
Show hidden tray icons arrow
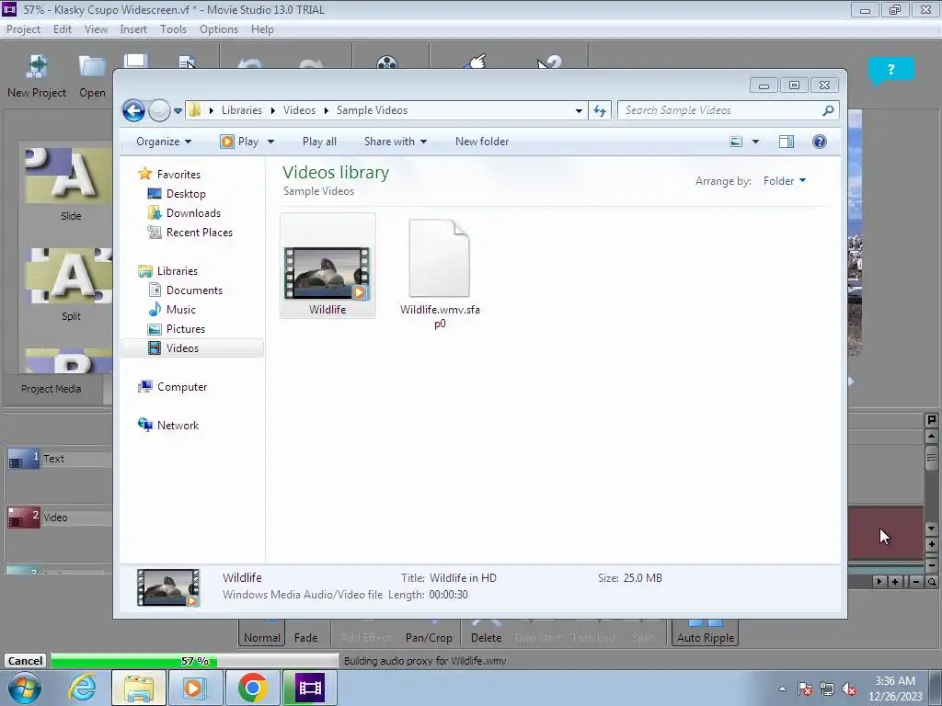pos(782,689)
